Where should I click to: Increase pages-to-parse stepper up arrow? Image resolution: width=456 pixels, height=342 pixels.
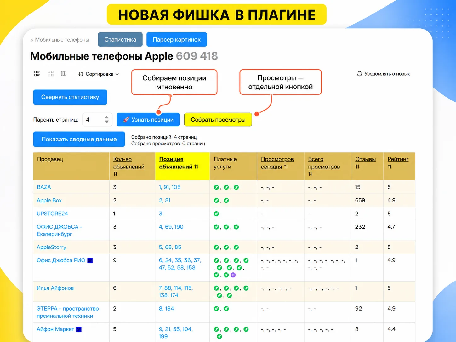click(x=107, y=117)
